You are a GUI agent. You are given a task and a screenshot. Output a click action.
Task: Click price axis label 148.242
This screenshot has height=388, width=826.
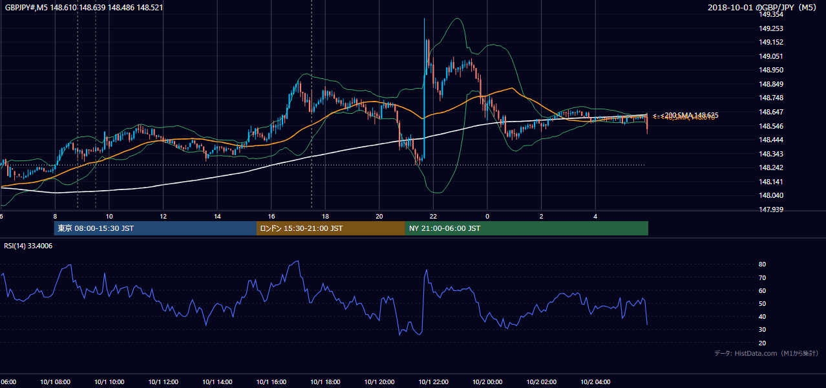coord(771,167)
